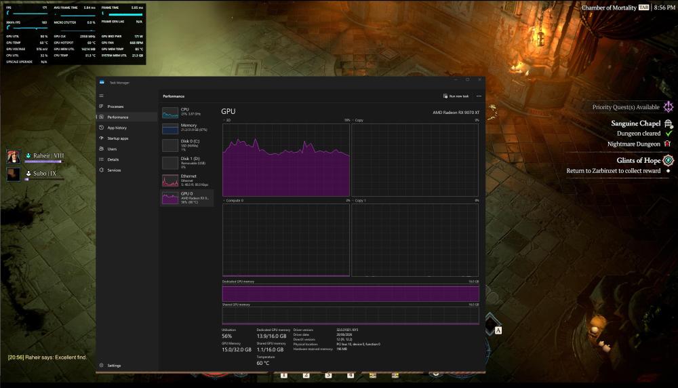Select the Ethernet performance entry
678x388 pixels.
187,180
